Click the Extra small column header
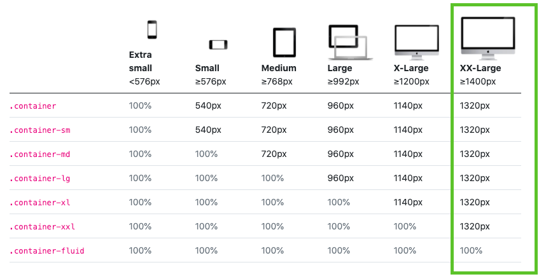539x279 pixels. pyautogui.click(x=141, y=62)
